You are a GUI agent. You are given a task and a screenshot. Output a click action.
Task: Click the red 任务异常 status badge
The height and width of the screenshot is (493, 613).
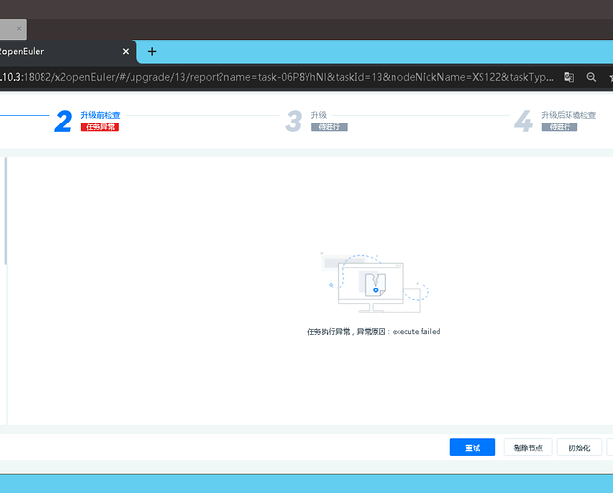pos(100,127)
